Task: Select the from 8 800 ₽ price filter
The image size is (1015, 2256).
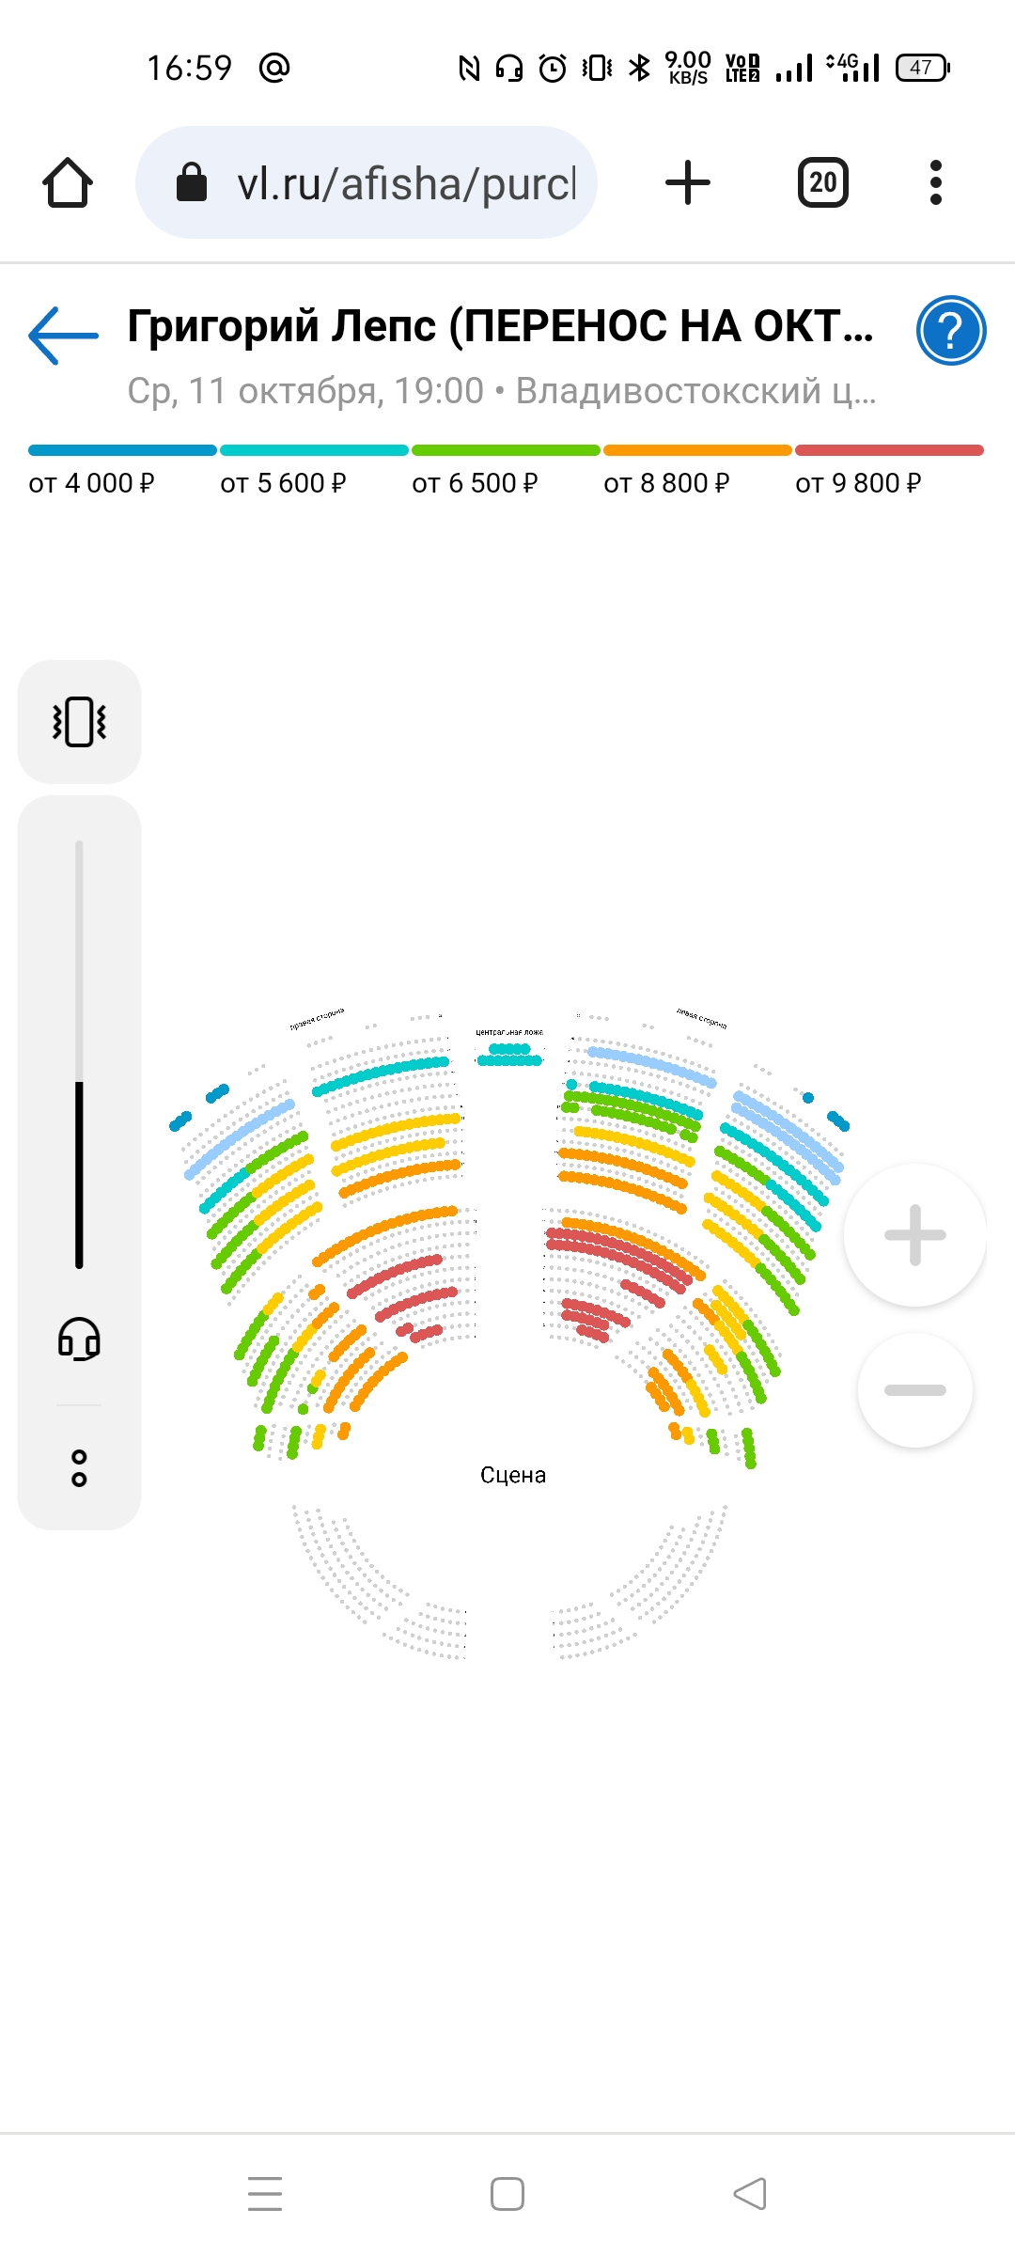Action: point(697,471)
